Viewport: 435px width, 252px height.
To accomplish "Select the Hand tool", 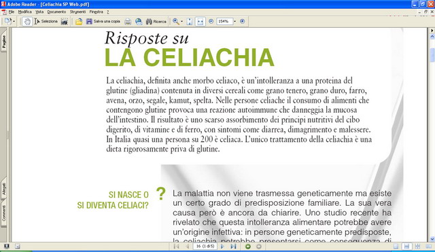I will tap(27, 21).
